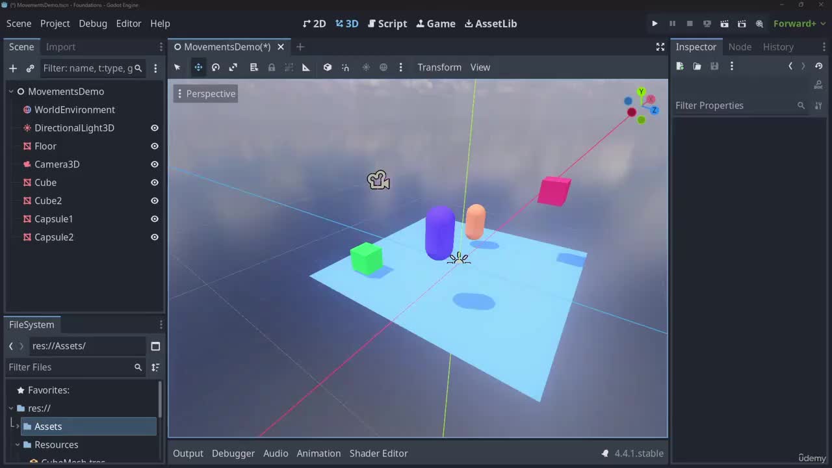Run the current scene

[x=724, y=23]
